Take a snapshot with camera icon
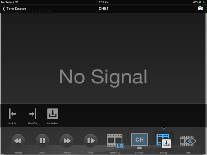207x155 pixels. (200, 9)
